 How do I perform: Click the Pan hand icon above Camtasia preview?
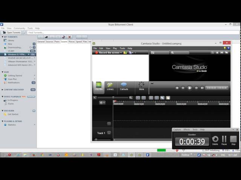(x=217, y=52)
